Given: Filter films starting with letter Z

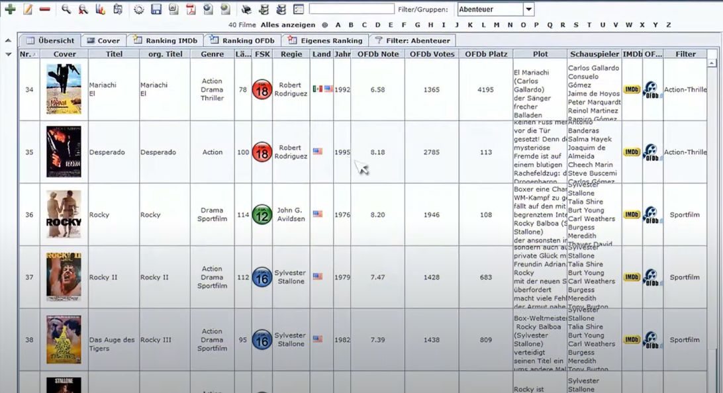Looking at the screenshot, I should click(669, 25).
